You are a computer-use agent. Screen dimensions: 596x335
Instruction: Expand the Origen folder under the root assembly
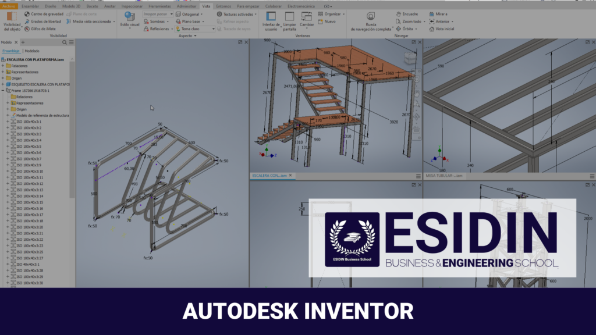pos(3,79)
